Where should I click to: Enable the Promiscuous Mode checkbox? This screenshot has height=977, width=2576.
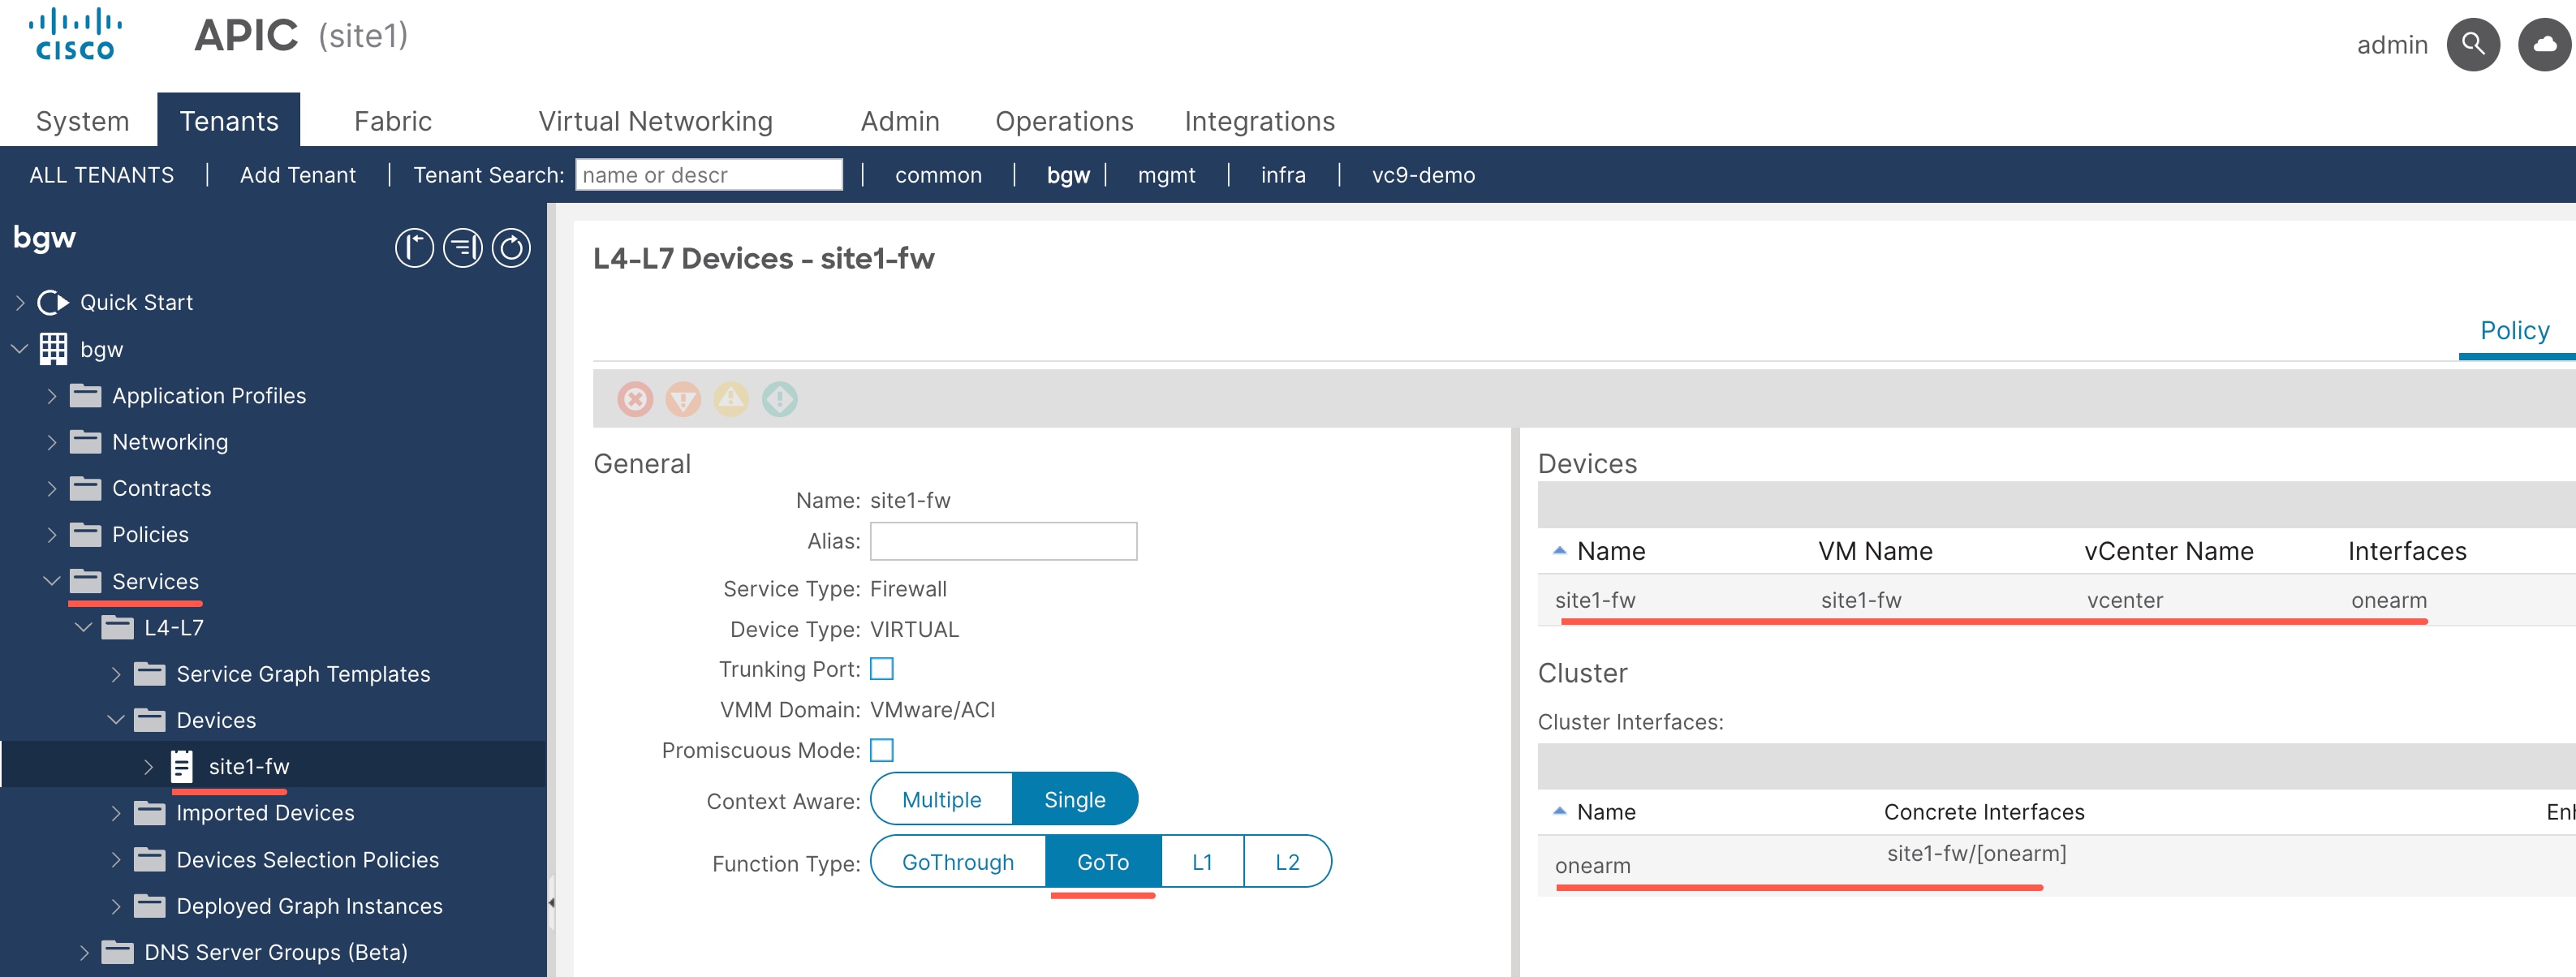coord(882,750)
